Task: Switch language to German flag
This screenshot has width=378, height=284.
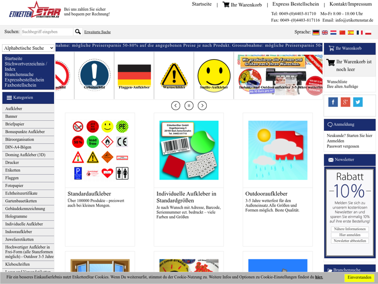Action: pos(316,33)
